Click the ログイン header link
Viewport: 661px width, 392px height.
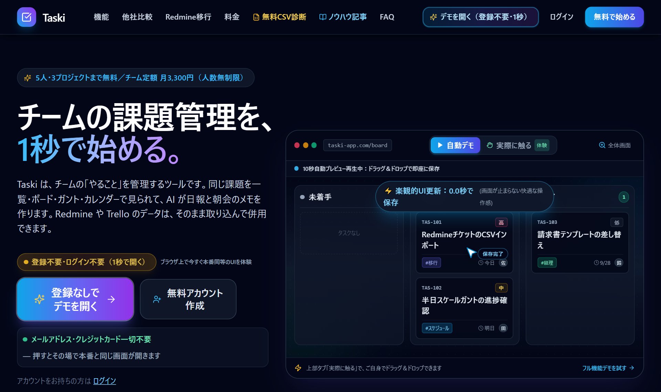562,17
